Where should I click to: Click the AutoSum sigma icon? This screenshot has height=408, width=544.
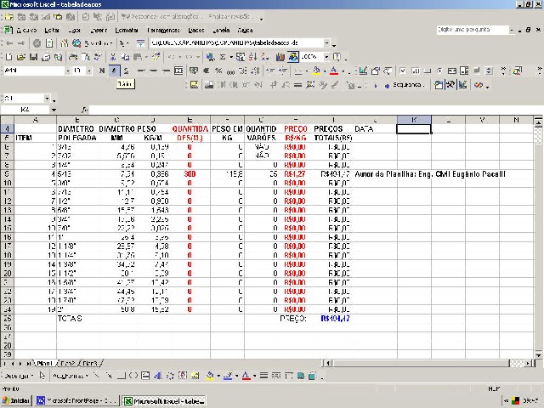223,57
